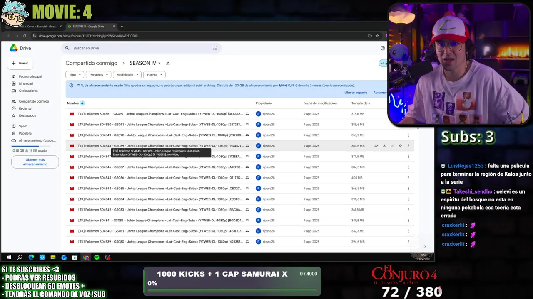Open advanced search options icon
The height and width of the screenshot is (299, 533).
(215, 48)
